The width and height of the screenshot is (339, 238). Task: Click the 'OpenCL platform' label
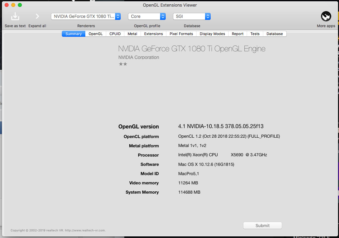(x=141, y=136)
